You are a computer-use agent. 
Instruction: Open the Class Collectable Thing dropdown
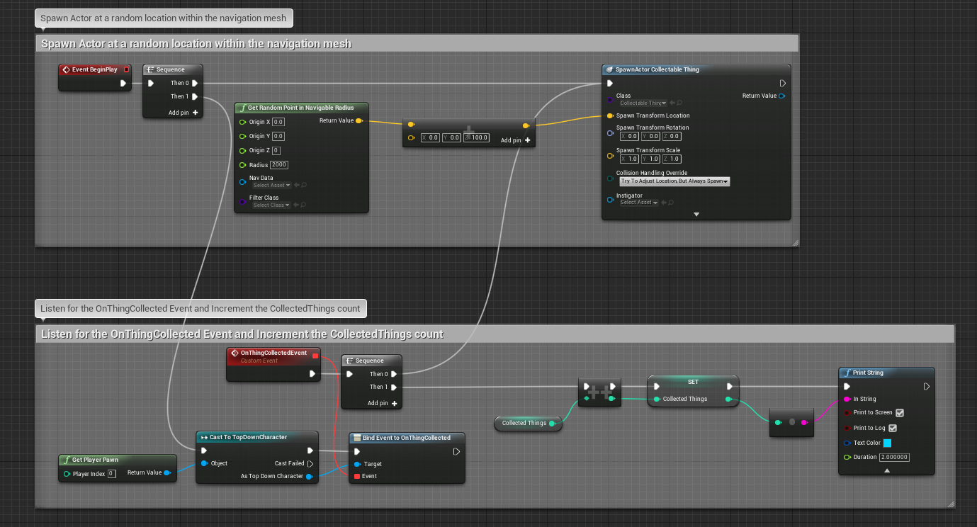(x=643, y=103)
